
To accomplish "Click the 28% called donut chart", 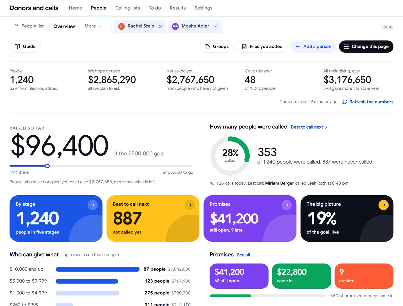I will coord(230,156).
